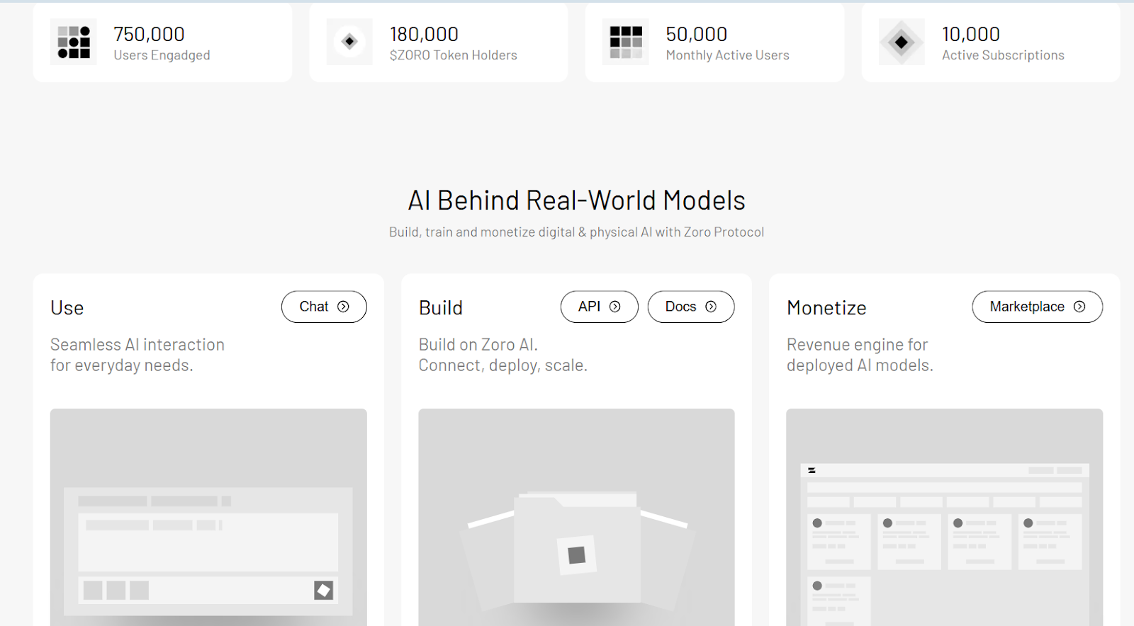The image size is (1134, 626).
Task: Click the Monthly Active Users grid icon
Action: pyautogui.click(x=626, y=42)
